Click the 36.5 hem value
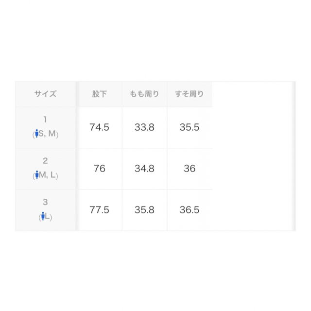The height and width of the screenshot is (311, 311). coord(190,210)
